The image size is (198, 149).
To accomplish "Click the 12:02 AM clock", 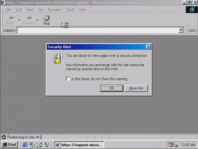I will (188, 145).
